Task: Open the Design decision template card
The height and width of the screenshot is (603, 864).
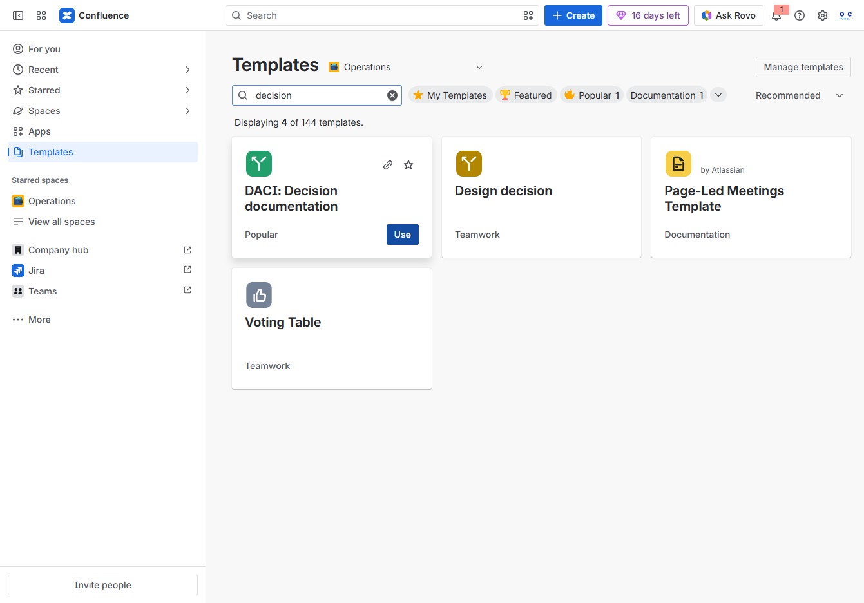Action: click(x=541, y=197)
